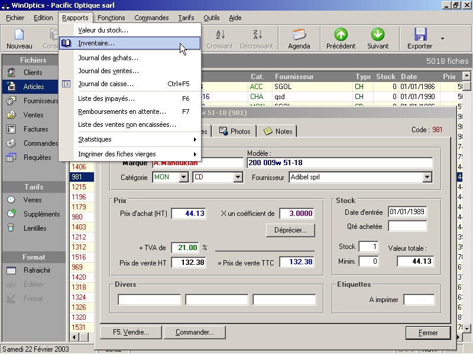Screen dimensions: 473x354
Task: Expand the Fournisseur combo box
Action: click(x=427, y=177)
